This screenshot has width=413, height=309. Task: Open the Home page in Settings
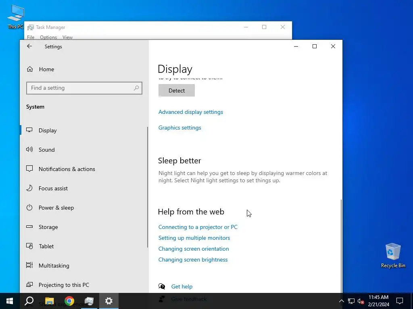(46, 69)
